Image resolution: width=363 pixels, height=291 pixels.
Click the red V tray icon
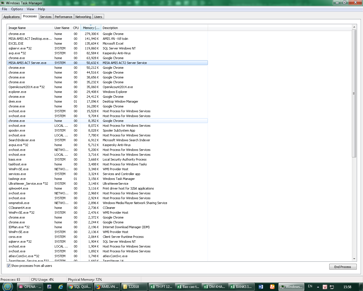point(325,287)
